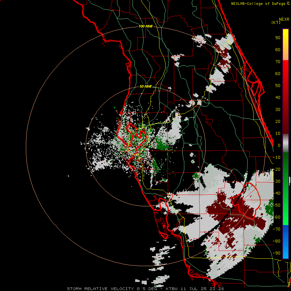Image resolution: width=291 pixels, height=291 pixels.
Task: Click the NEXR label above the color scale
Action: (284, 19)
